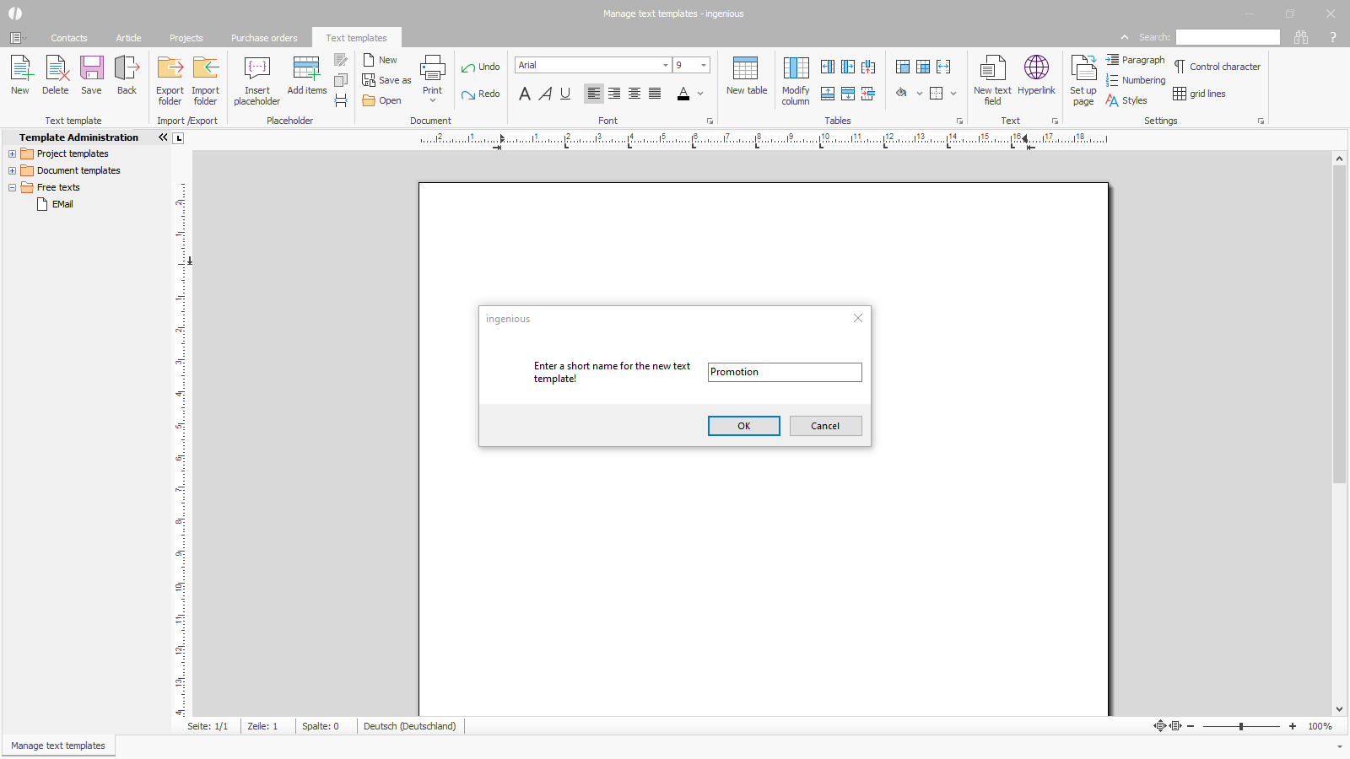Click the Import folder icon

click(x=205, y=68)
